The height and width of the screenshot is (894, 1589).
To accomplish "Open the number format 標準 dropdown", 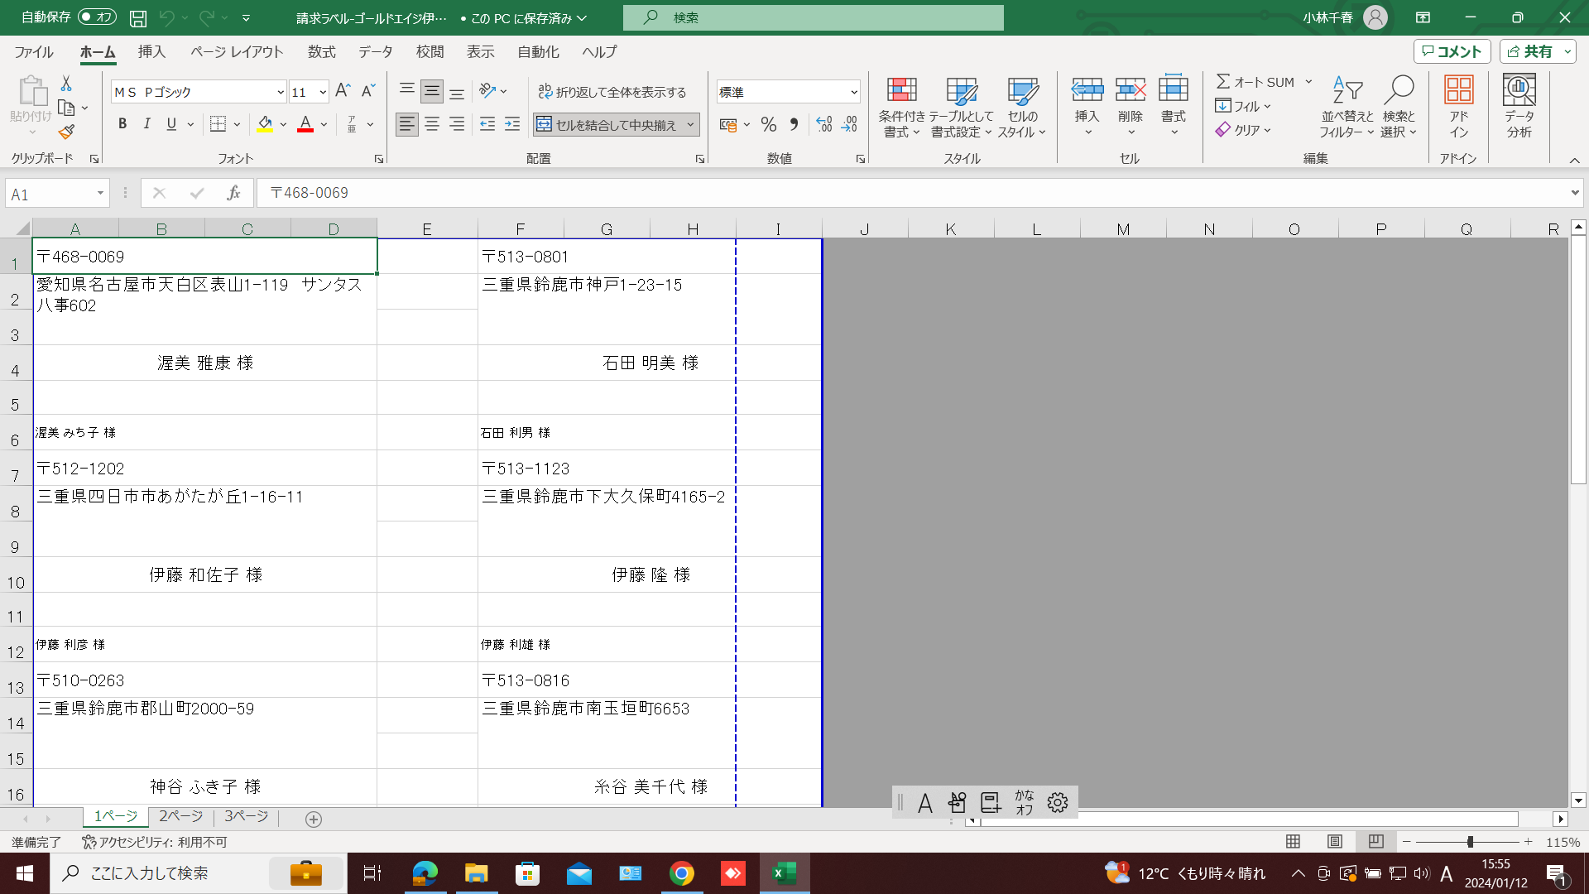I will 853,92.
